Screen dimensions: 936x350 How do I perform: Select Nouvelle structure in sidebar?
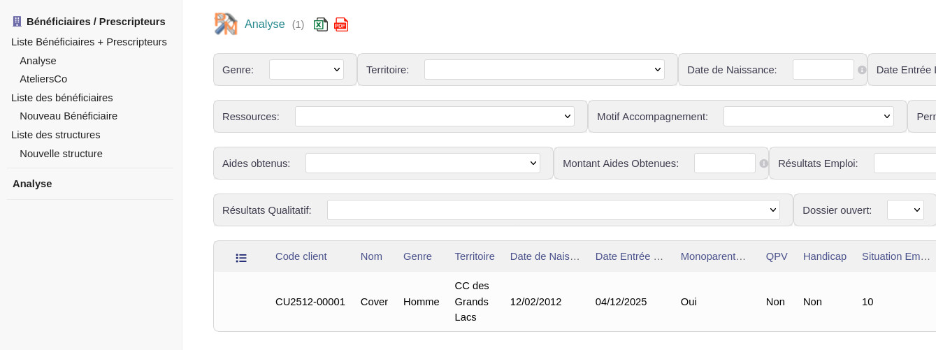click(x=61, y=154)
